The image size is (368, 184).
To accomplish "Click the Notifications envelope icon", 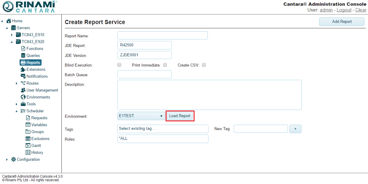I will [23, 76].
